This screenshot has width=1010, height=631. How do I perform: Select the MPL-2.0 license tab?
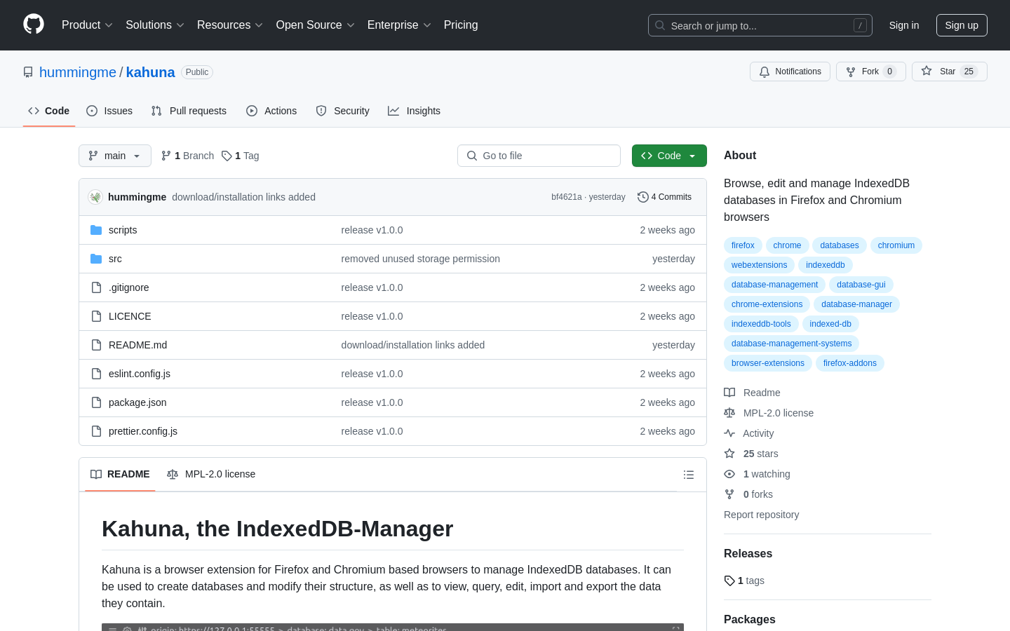pos(211,475)
